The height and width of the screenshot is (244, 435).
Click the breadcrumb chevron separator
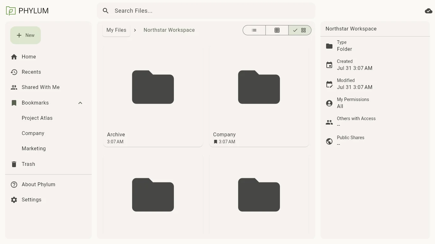135,30
